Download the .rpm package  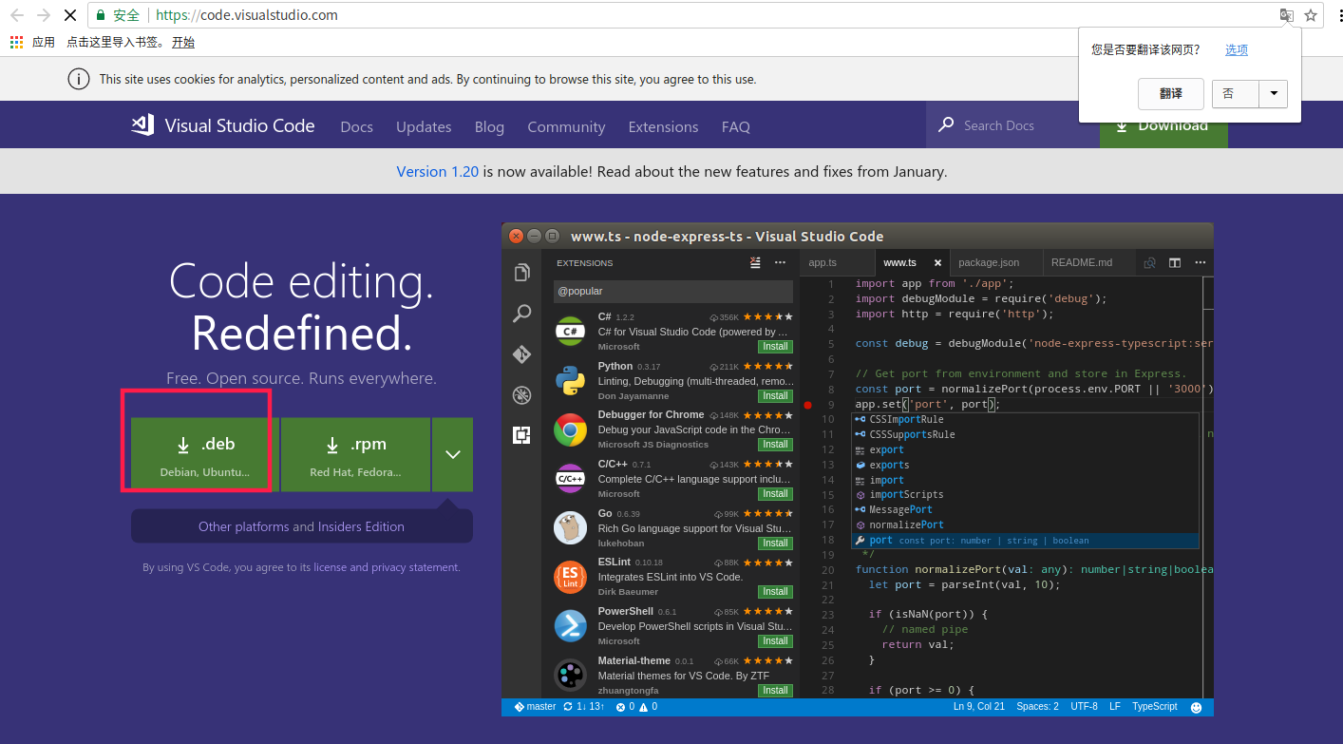[355, 454]
